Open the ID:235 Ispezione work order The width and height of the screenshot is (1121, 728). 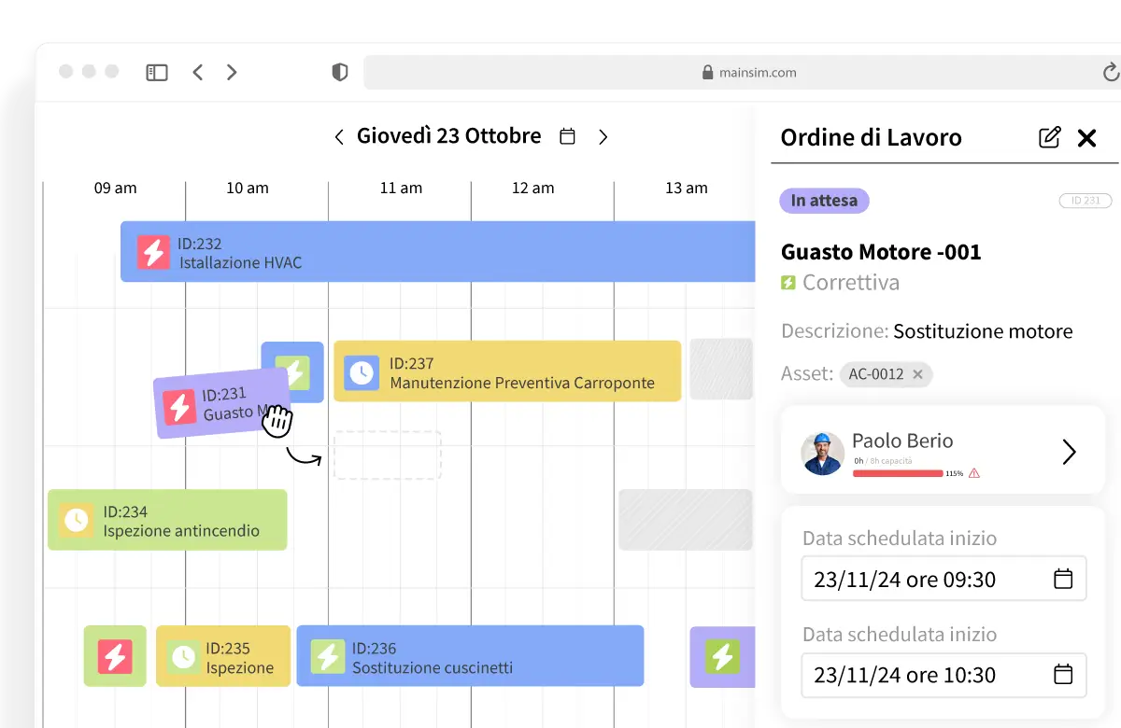(x=223, y=656)
